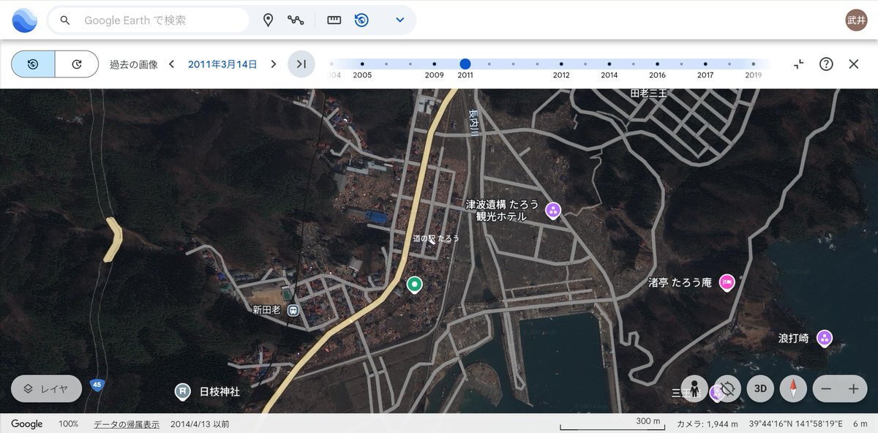Click the 過去の画像 label

click(133, 64)
